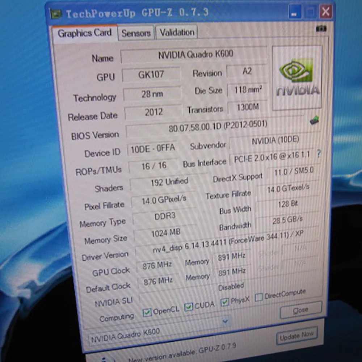The width and height of the screenshot is (362, 362).
Task: Click the NVIDIA SLI value Disabled
Action: click(x=231, y=286)
